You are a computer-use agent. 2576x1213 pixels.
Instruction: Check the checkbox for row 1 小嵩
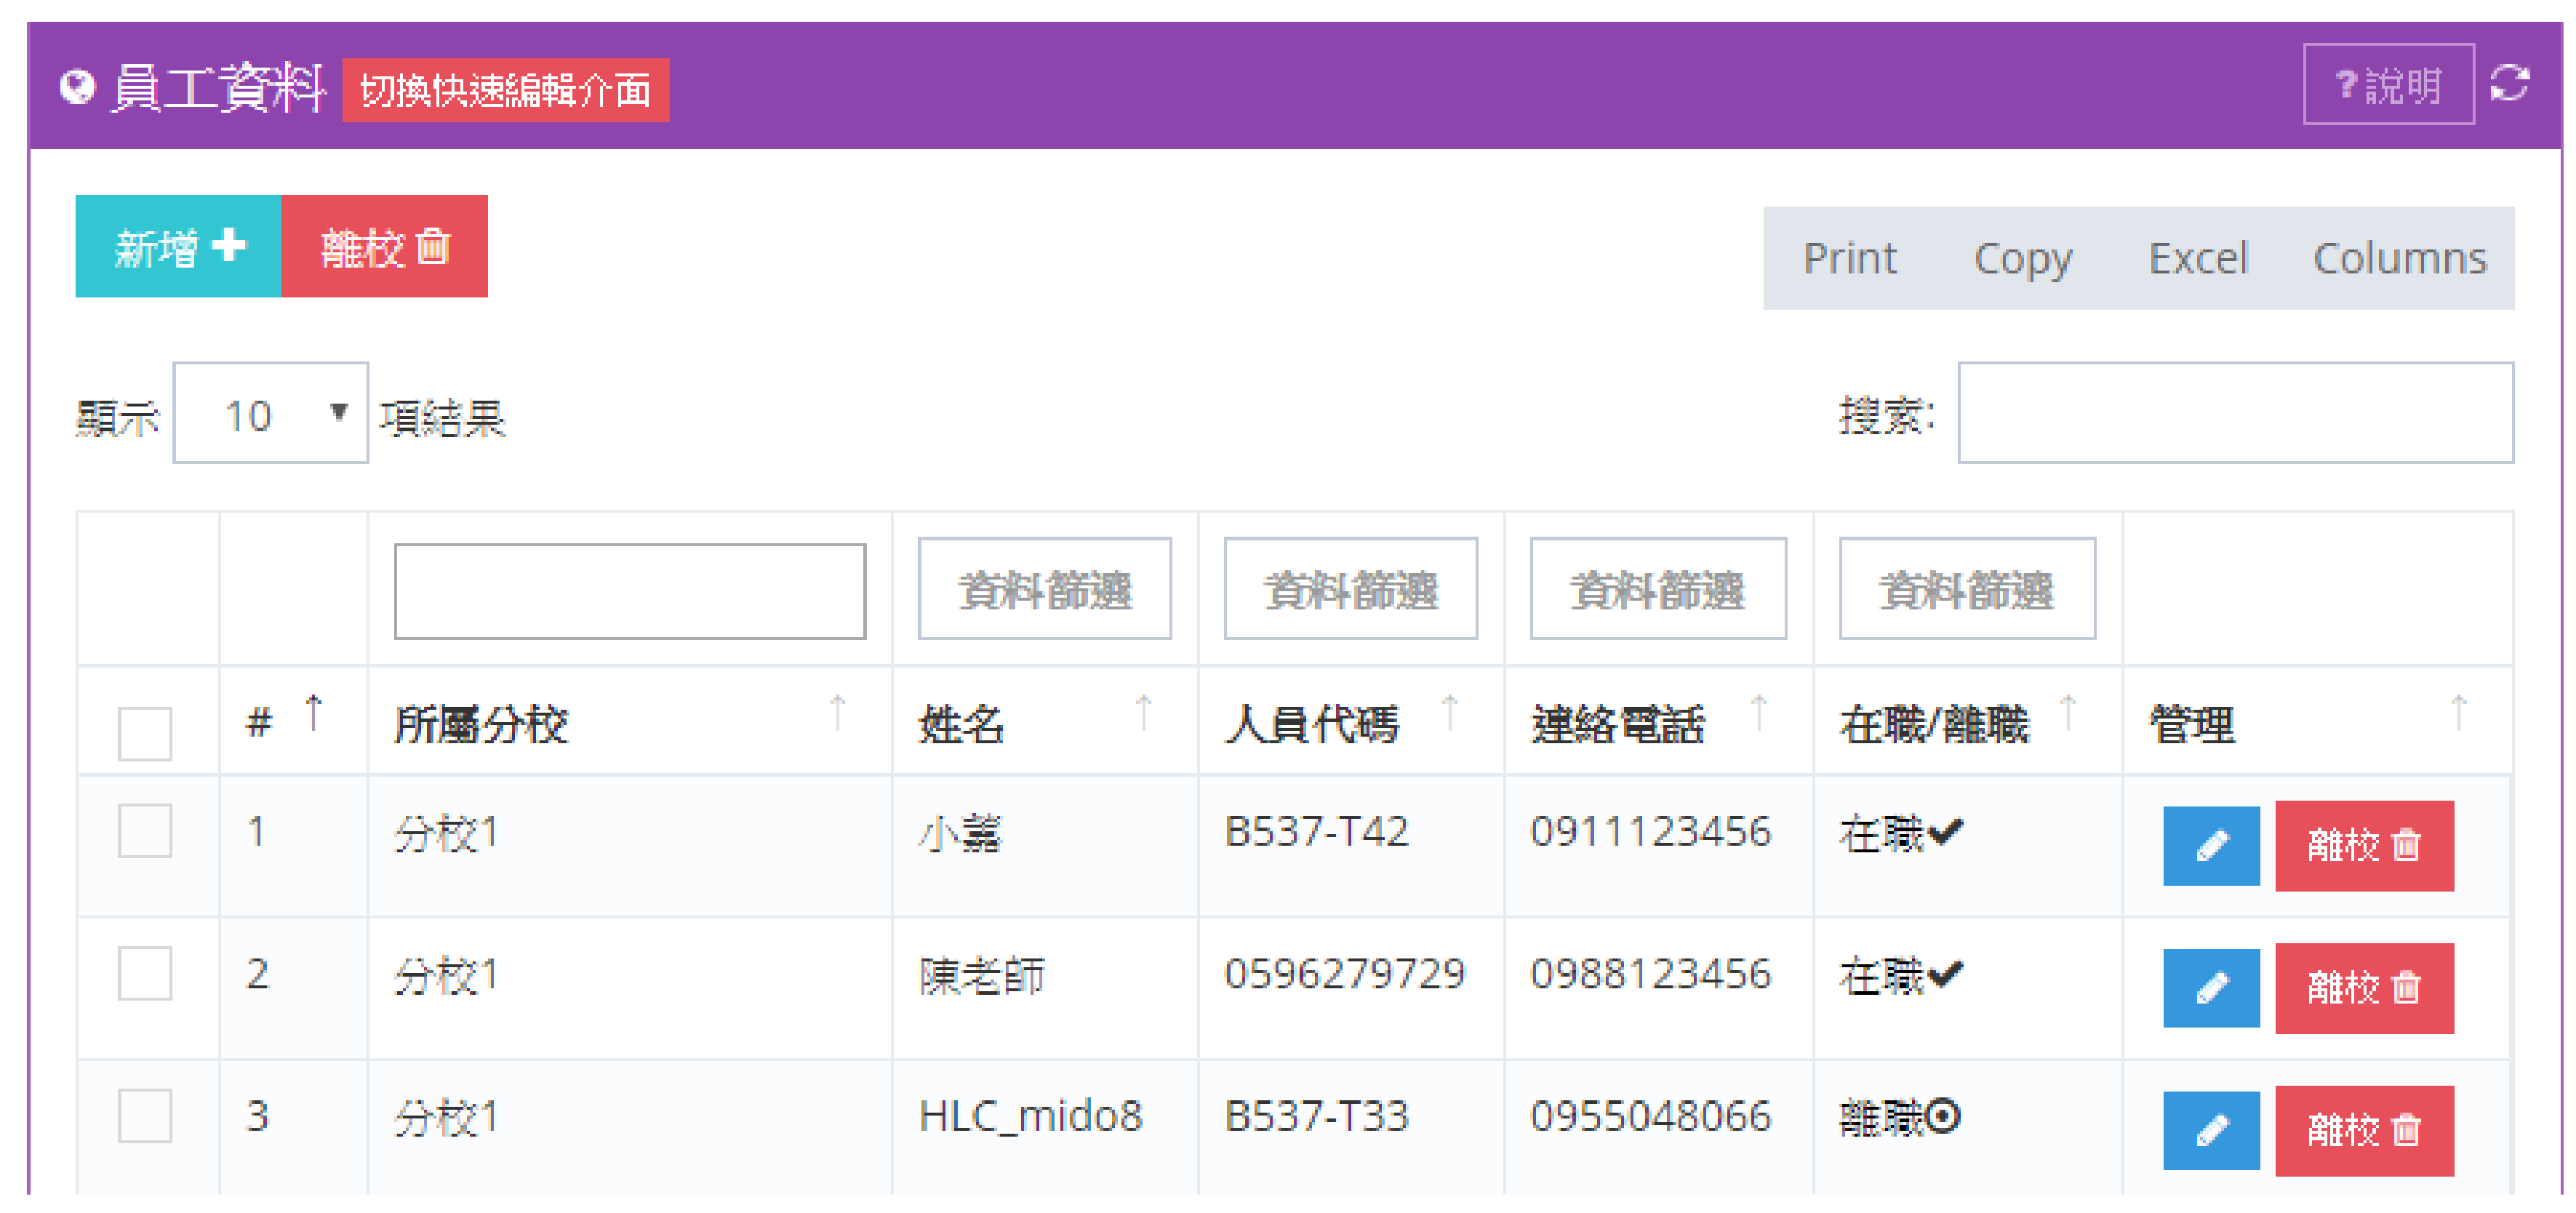[x=145, y=831]
